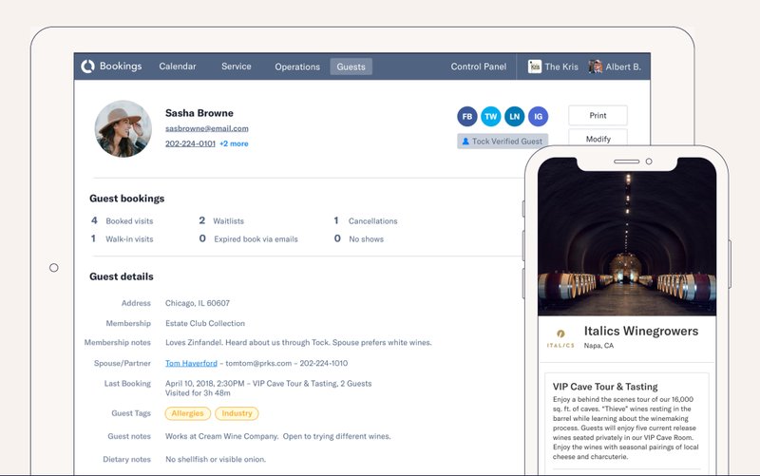Click the address Chicago, IL 60607
This screenshot has height=476, width=760.
(198, 303)
